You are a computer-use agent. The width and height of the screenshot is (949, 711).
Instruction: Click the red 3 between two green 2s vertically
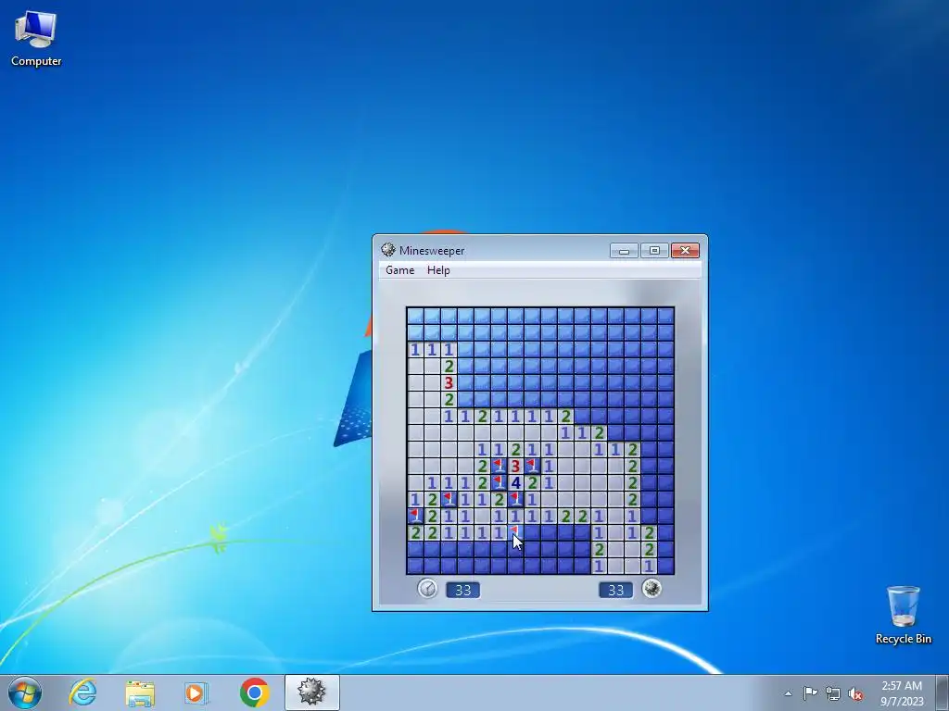[x=449, y=382]
